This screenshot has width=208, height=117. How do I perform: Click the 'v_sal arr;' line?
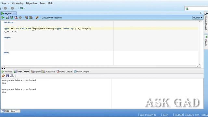pos(10,32)
